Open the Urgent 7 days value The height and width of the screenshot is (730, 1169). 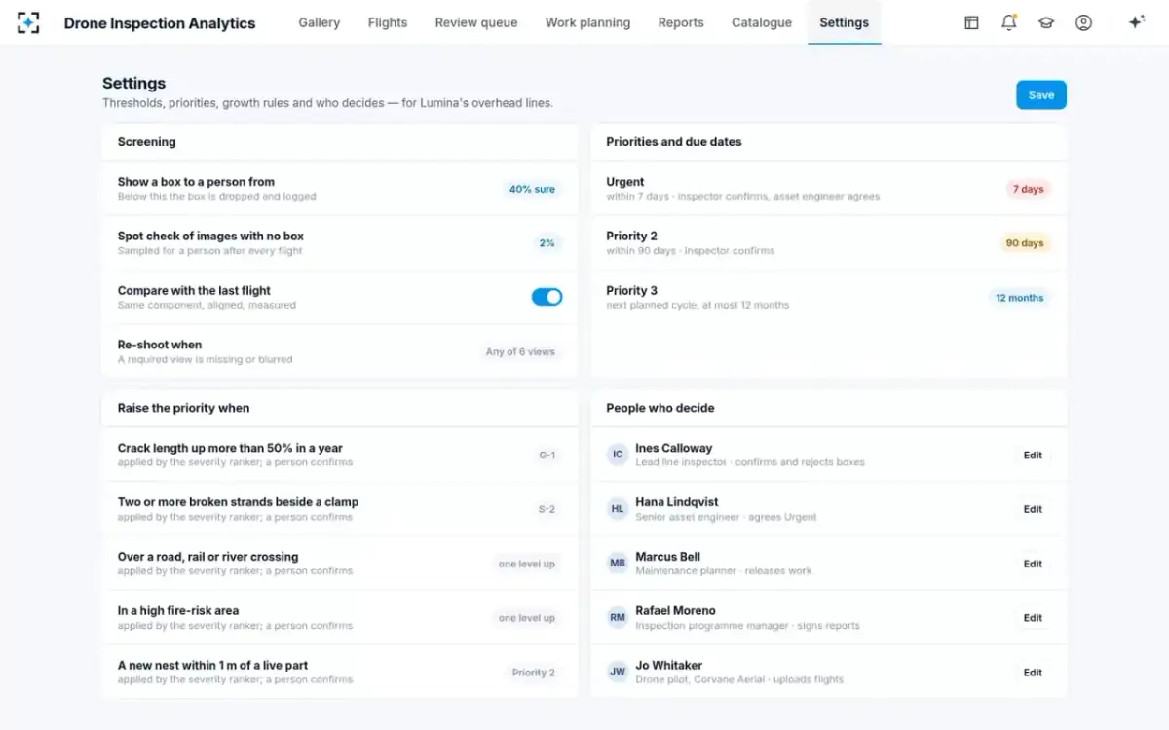pos(1028,189)
